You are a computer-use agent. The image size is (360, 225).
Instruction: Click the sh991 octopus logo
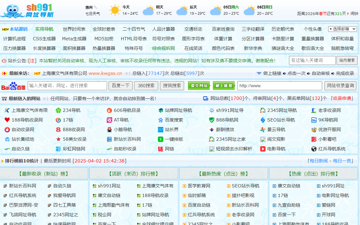coord(27,11)
